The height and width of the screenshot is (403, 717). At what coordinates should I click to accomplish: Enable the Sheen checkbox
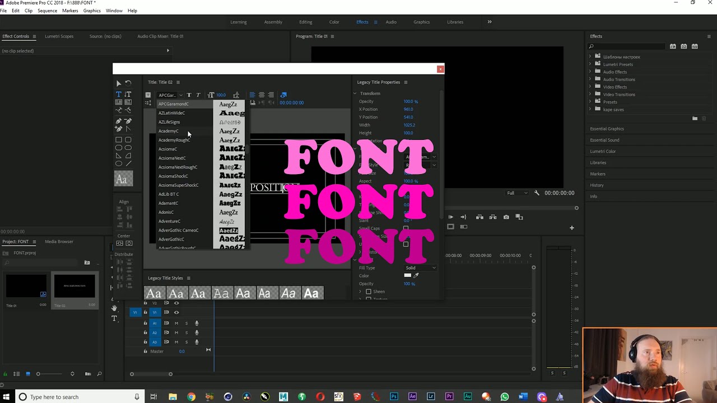coord(369,292)
